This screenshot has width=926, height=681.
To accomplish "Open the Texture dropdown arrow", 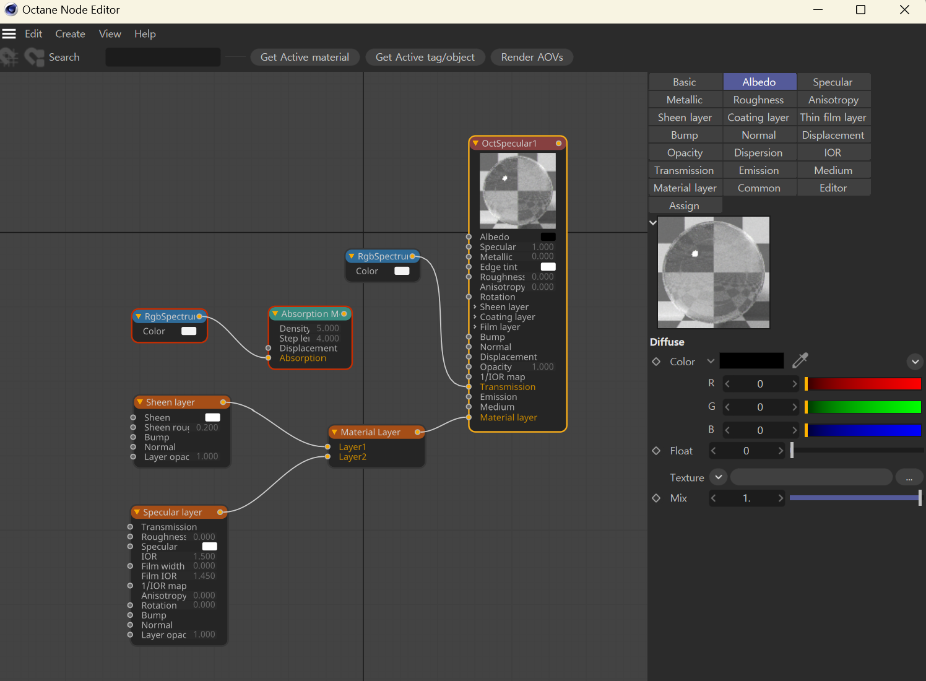I will pyautogui.click(x=718, y=477).
